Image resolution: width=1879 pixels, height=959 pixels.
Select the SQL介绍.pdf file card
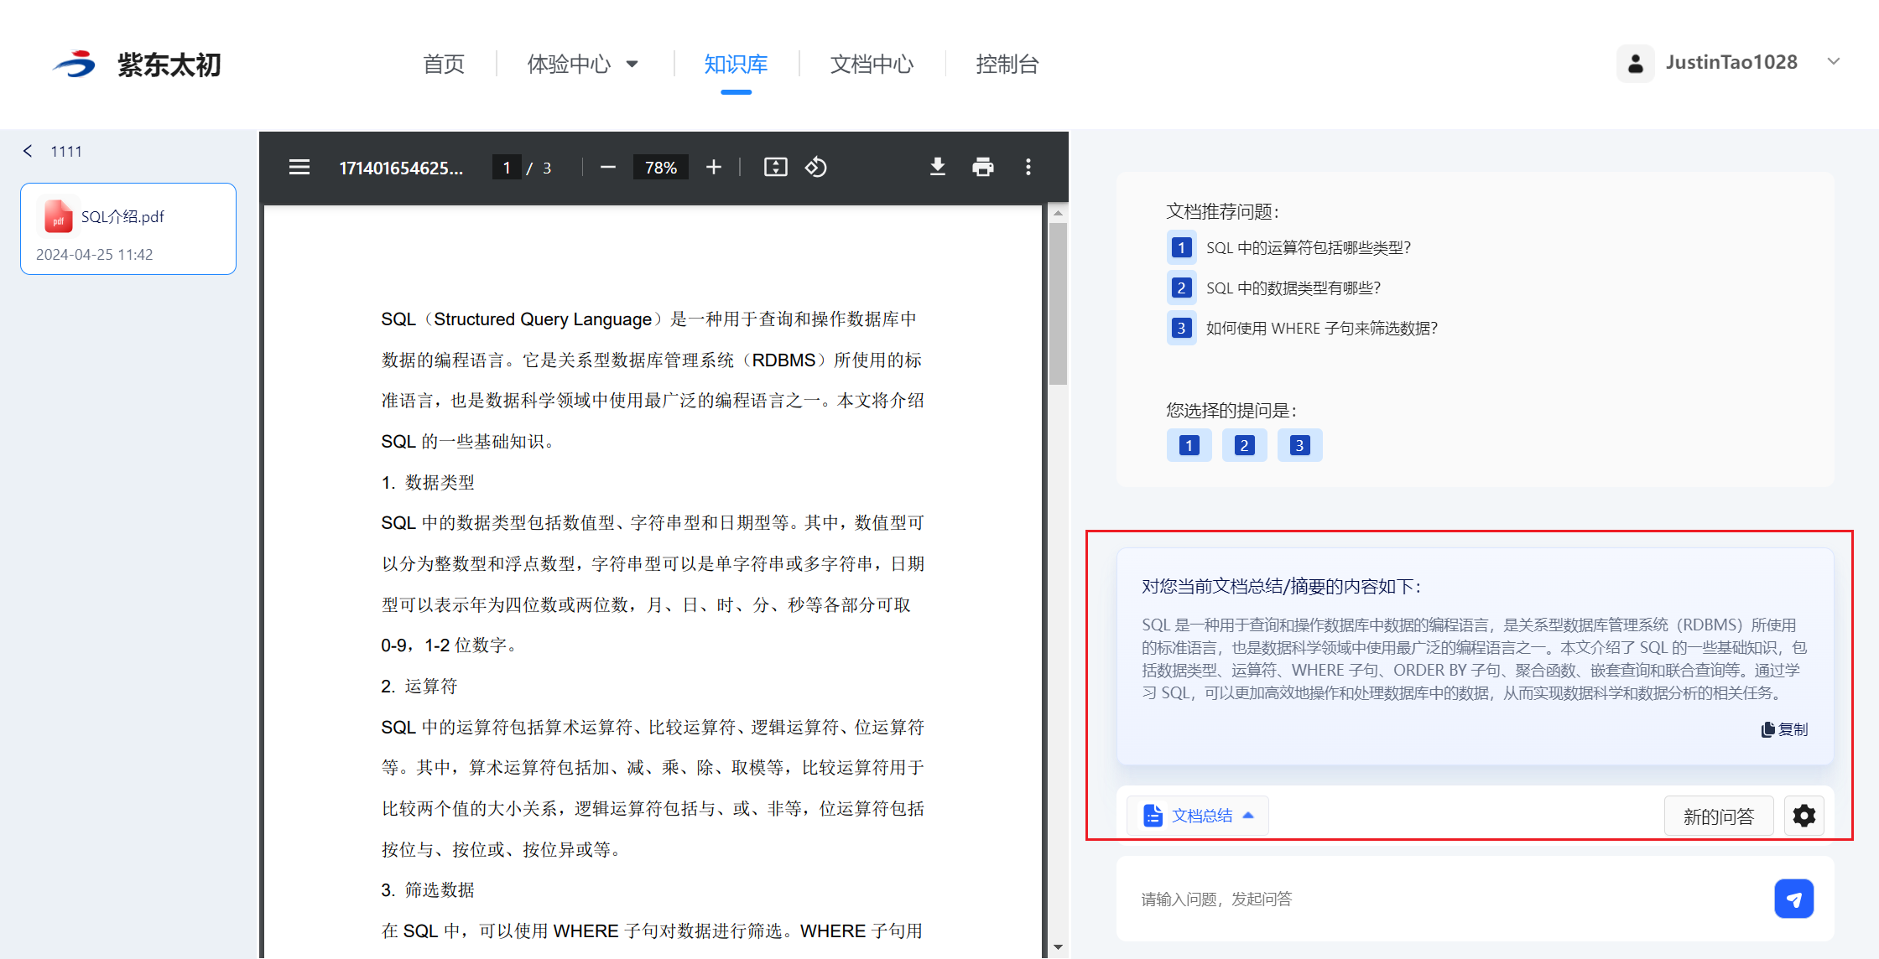(x=128, y=229)
